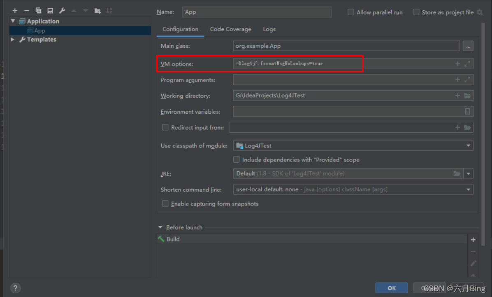
Task: Expand the VM options field
Action: tap(467, 64)
